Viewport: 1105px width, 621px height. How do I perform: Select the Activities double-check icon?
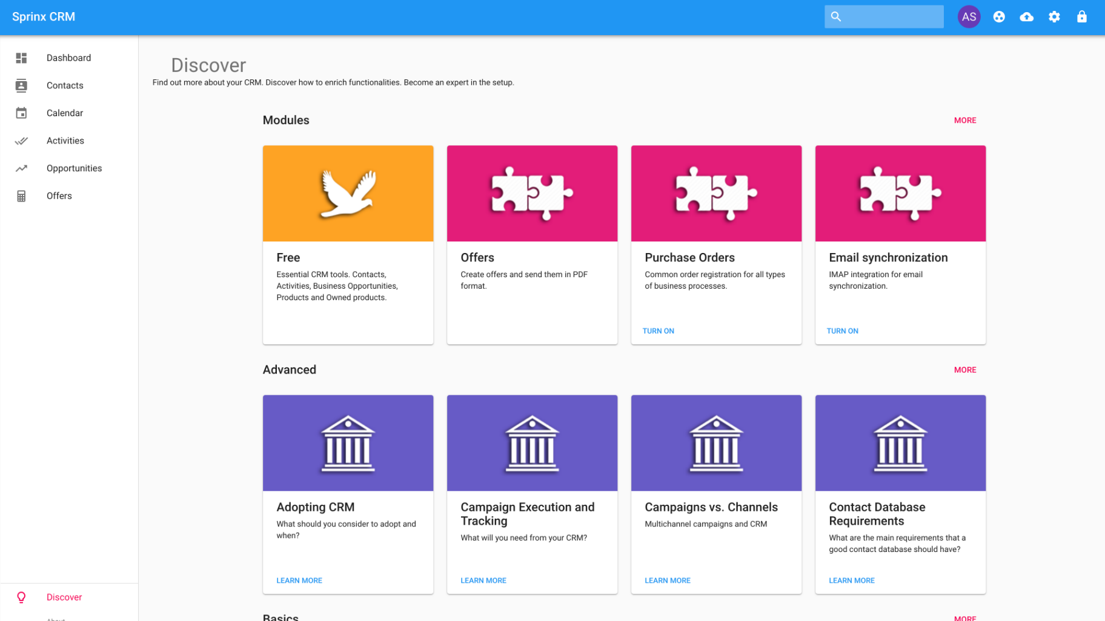click(21, 141)
